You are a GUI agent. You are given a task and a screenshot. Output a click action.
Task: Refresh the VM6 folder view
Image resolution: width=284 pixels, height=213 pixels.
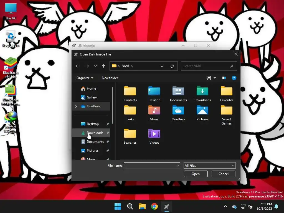point(172,66)
